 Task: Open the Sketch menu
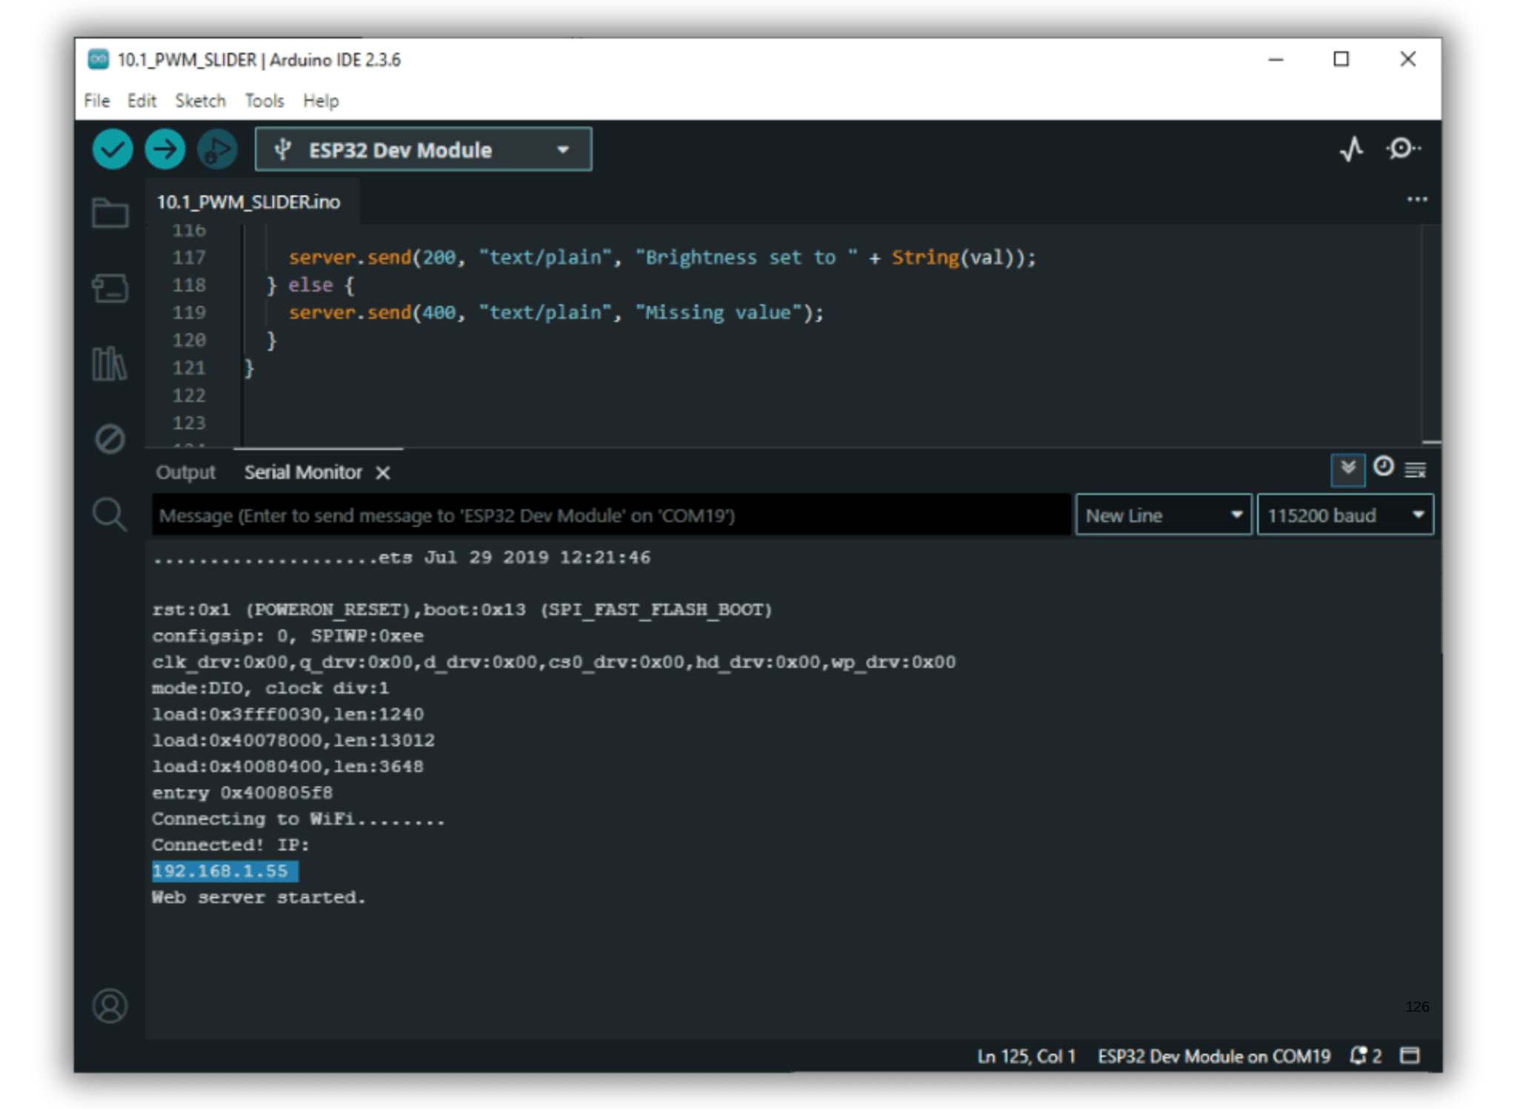200,101
